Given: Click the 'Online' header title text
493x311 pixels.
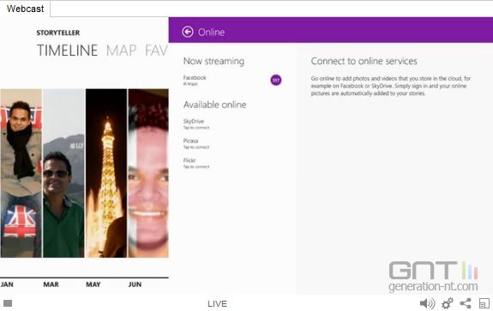Looking at the screenshot, I should pos(211,32).
